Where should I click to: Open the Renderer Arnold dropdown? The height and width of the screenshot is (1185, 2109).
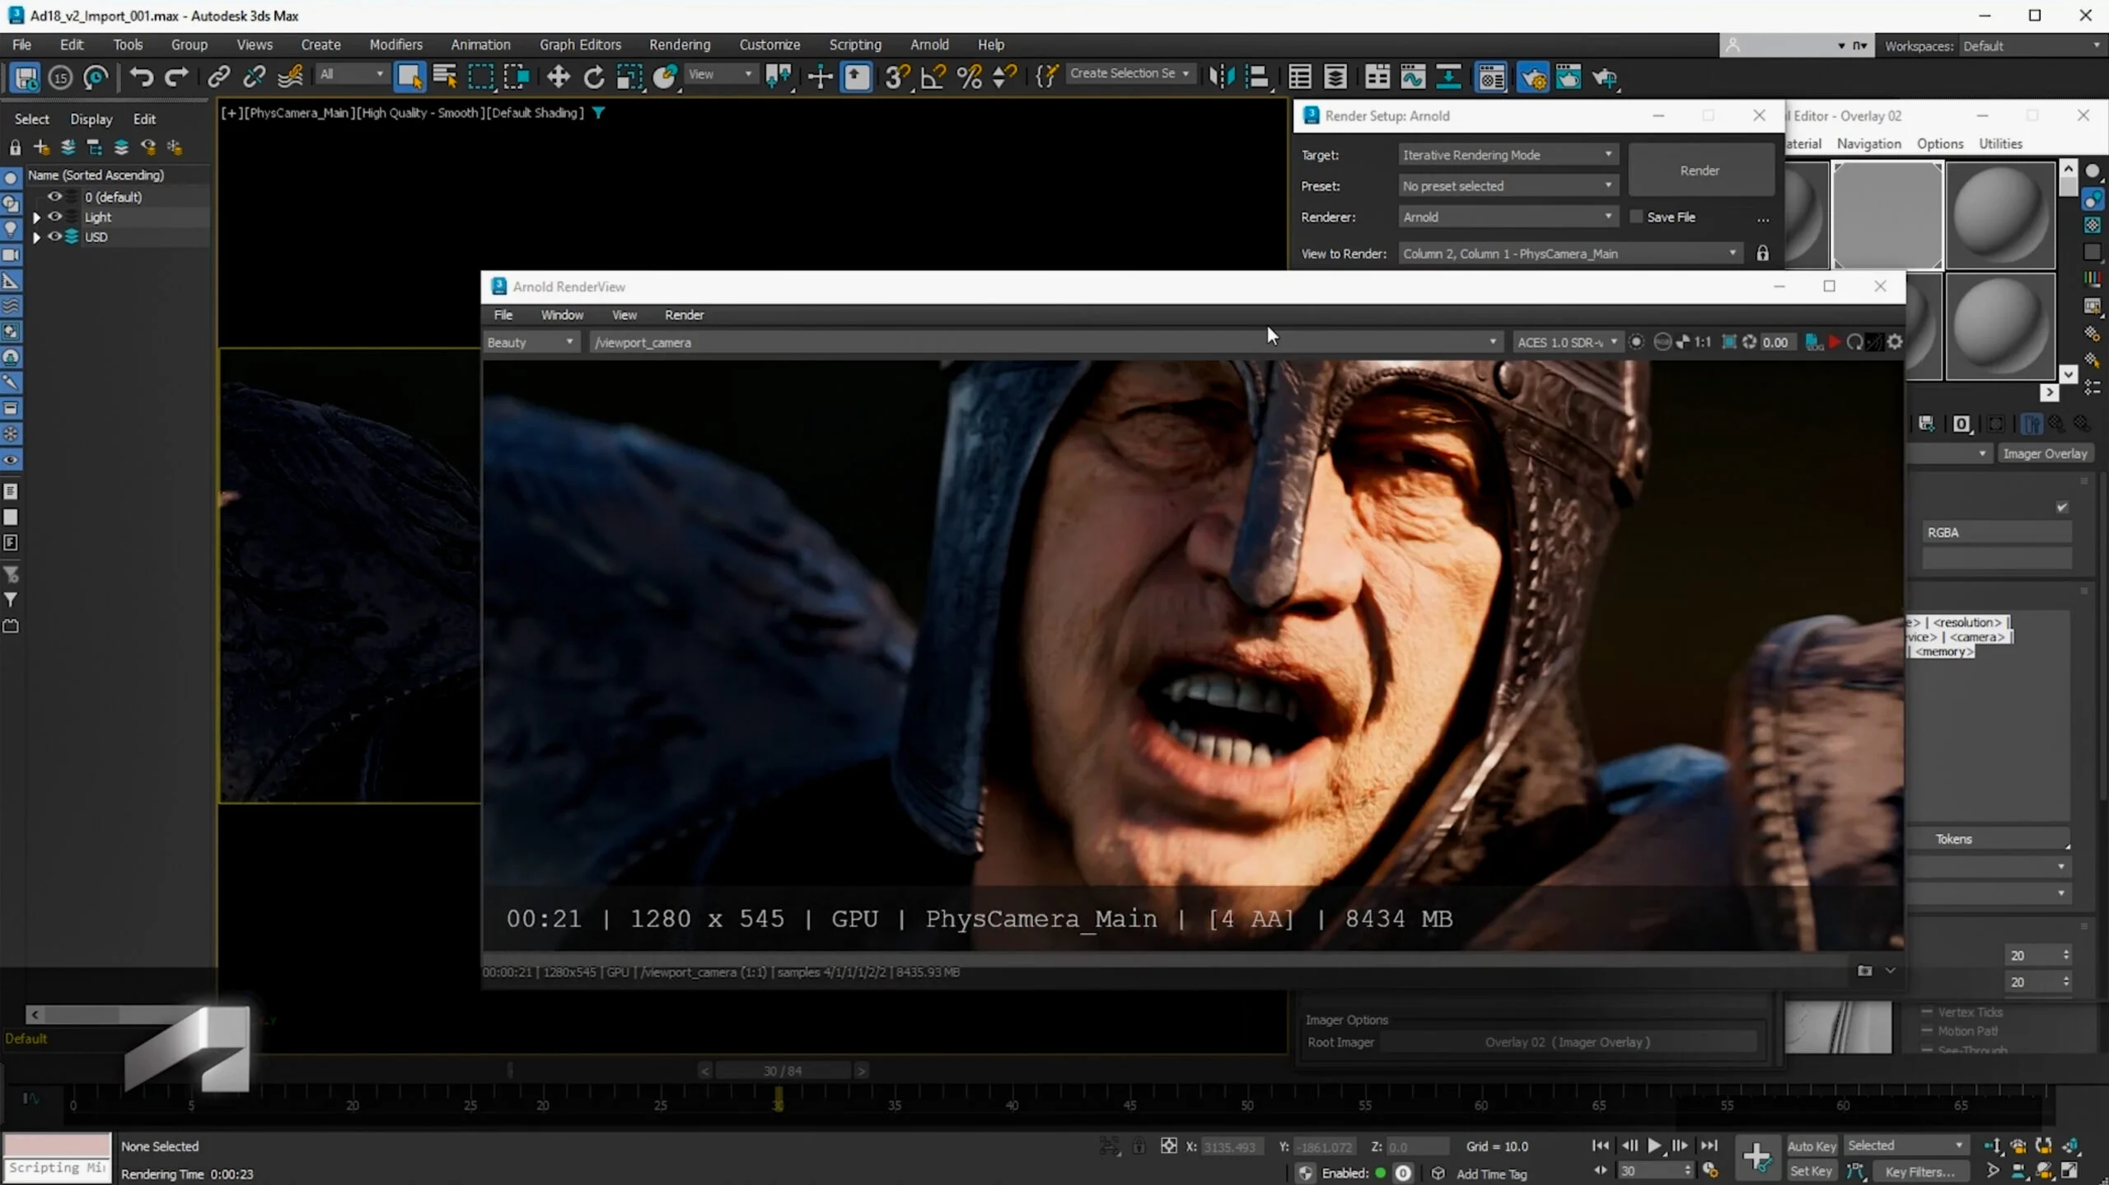[x=1507, y=217]
